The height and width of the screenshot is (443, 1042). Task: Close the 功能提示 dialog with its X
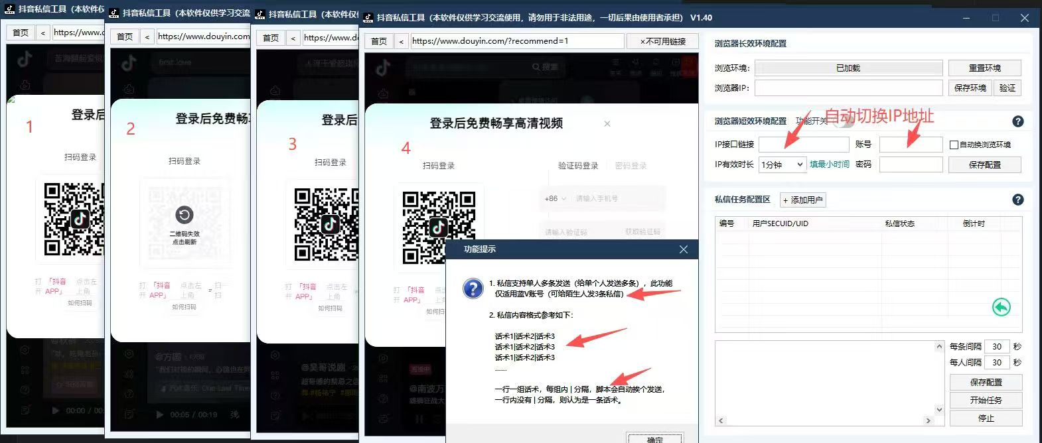click(x=684, y=249)
